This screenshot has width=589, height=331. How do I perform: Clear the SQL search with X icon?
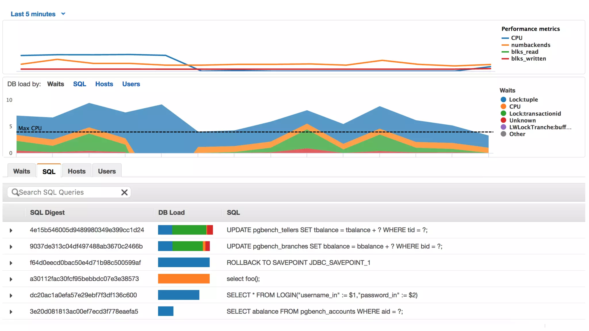(124, 192)
